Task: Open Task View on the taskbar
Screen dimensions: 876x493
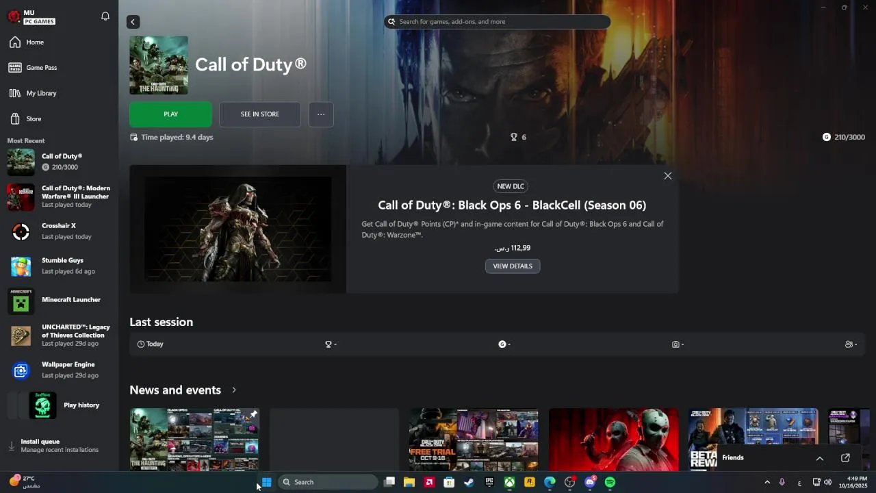Action: tap(389, 482)
